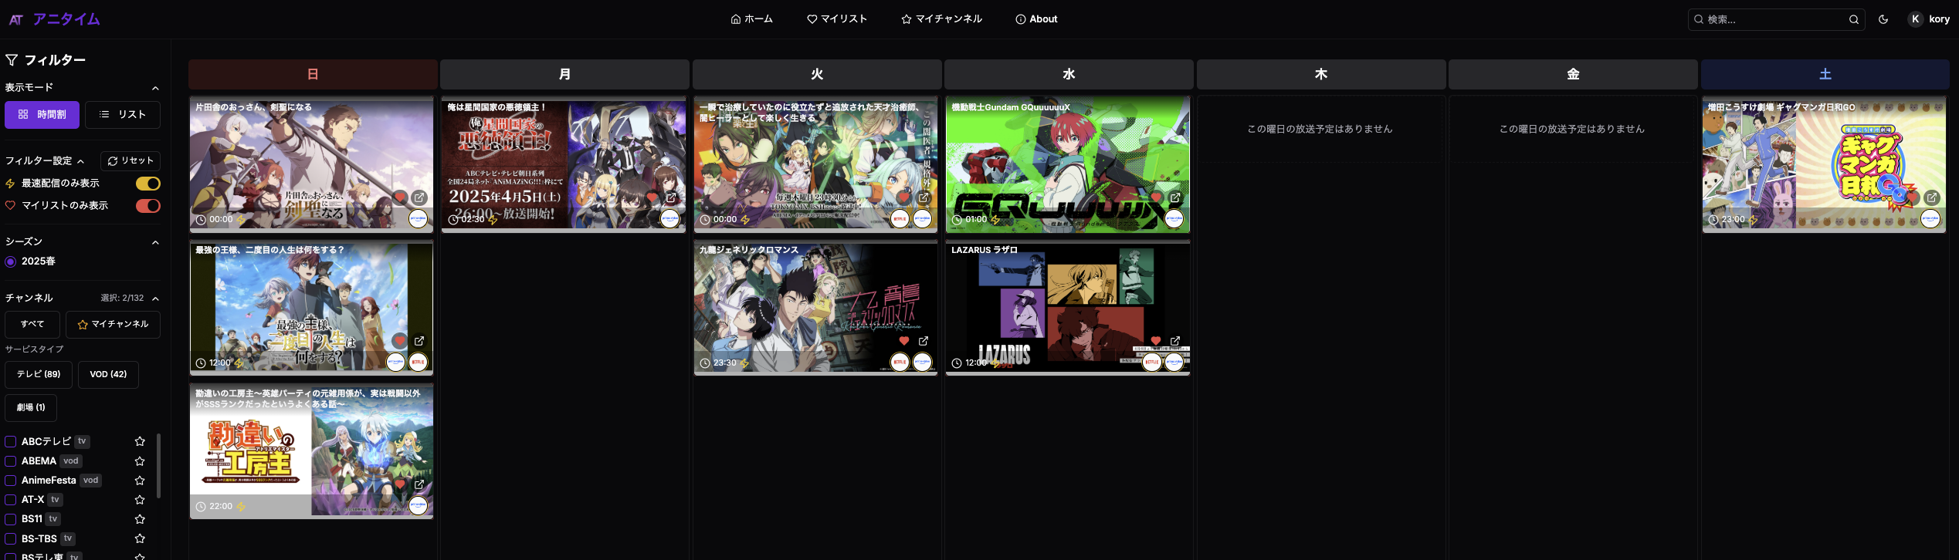Open the 機動戦士Gundam GQuuuuuuX card thumbnail
This screenshot has height=560, width=1959.
pos(1068,164)
